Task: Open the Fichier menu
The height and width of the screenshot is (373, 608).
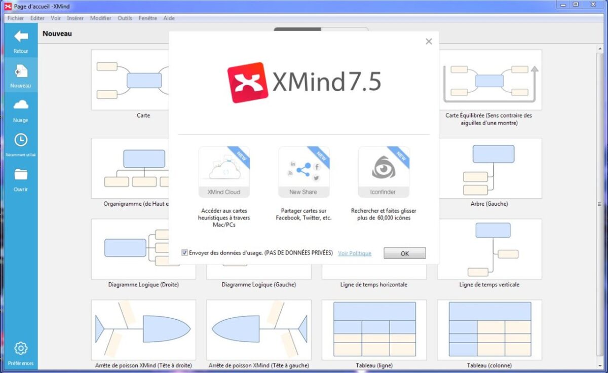Action: coord(15,18)
